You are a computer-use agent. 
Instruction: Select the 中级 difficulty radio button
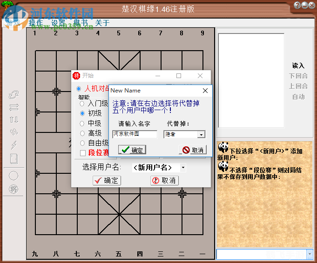click(x=82, y=123)
